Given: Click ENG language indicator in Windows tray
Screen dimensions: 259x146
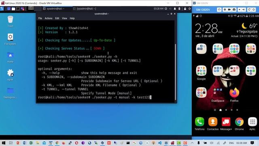Looking at the screenshot, I should pos(231,143).
